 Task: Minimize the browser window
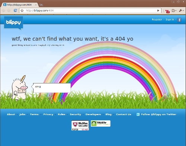pos(174,2)
